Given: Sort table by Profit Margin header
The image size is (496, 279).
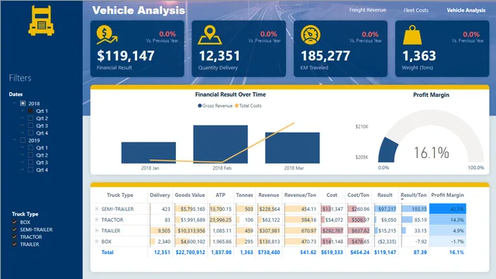Looking at the screenshot, I should coord(448,195).
